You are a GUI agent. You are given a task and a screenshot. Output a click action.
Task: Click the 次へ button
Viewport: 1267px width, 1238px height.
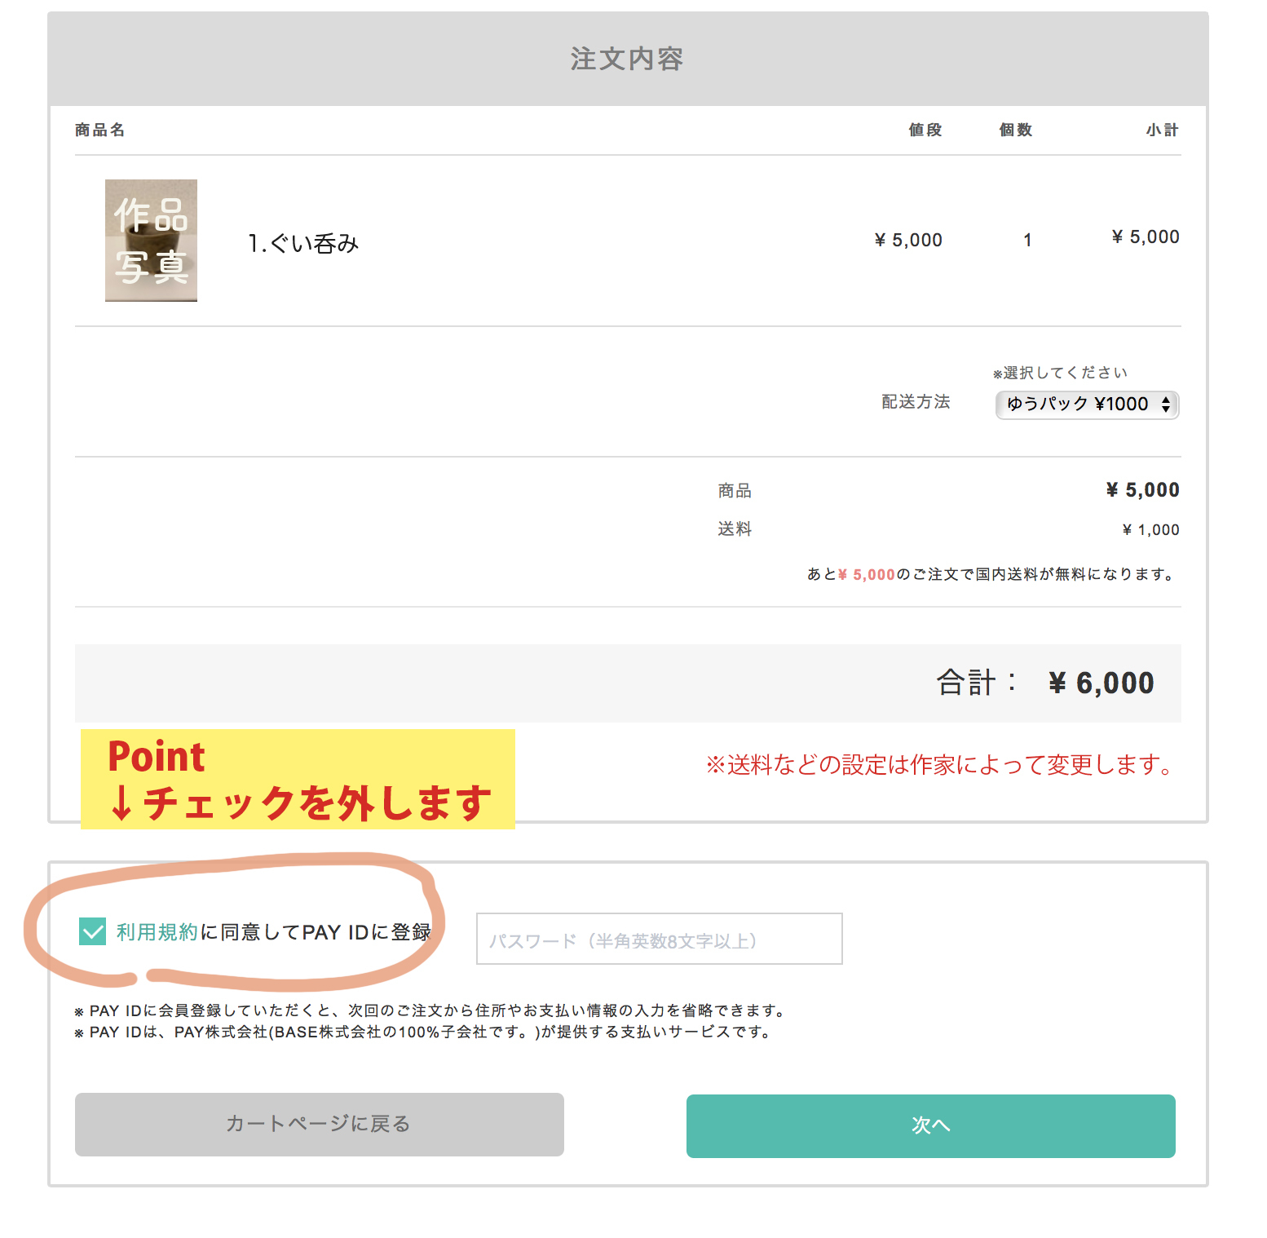tap(930, 1125)
